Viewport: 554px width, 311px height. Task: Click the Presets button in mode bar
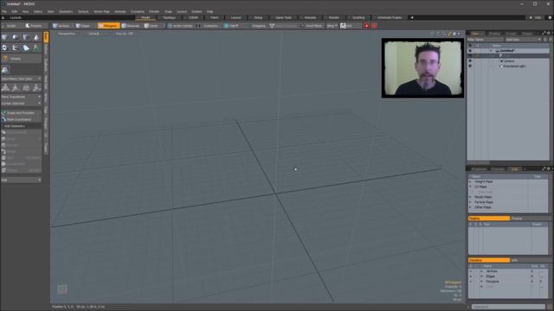[x=35, y=26]
